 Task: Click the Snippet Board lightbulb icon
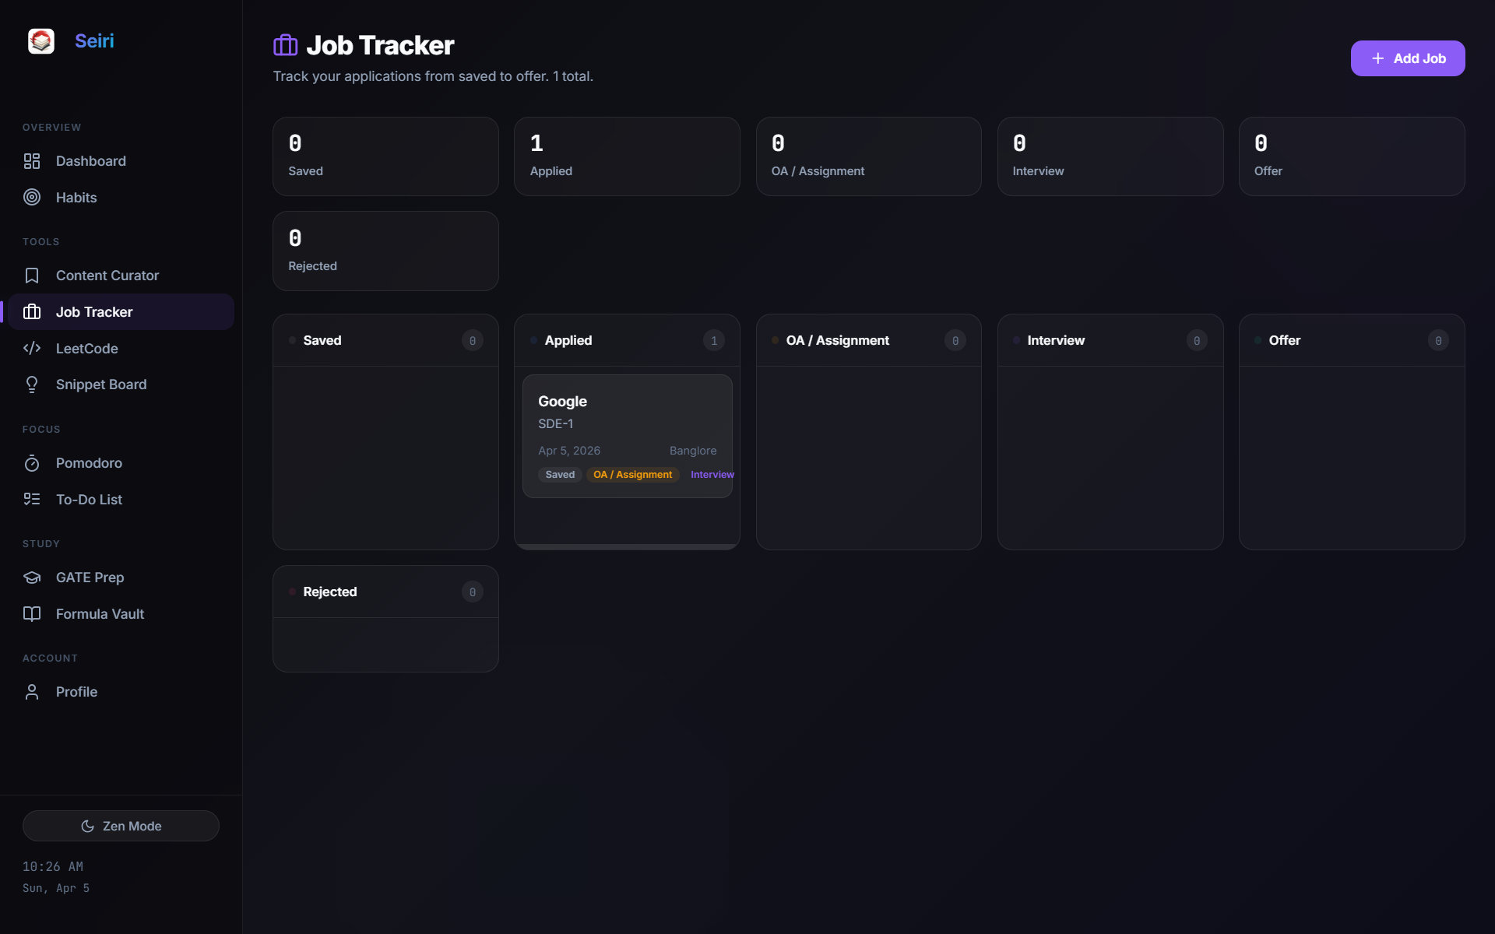[x=32, y=384]
